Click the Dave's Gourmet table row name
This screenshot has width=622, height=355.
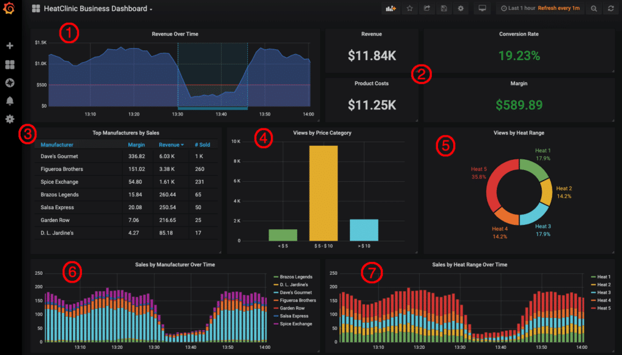click(59, 156)
